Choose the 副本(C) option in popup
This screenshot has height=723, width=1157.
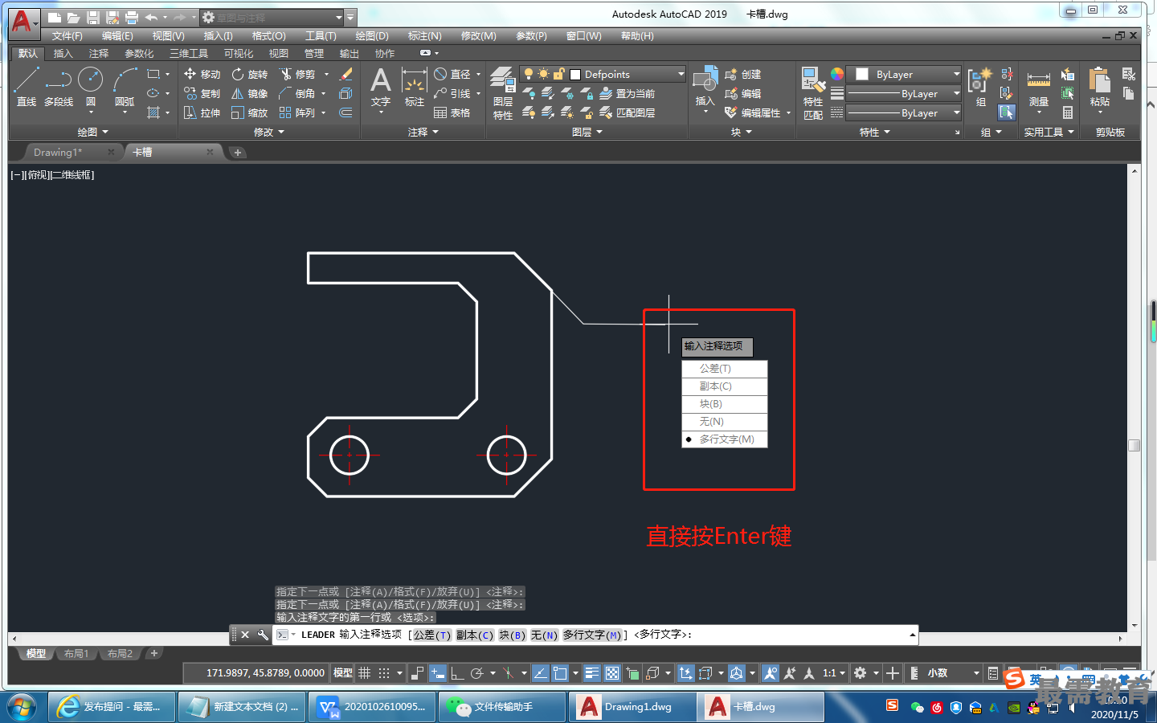(x=725, y=386)
